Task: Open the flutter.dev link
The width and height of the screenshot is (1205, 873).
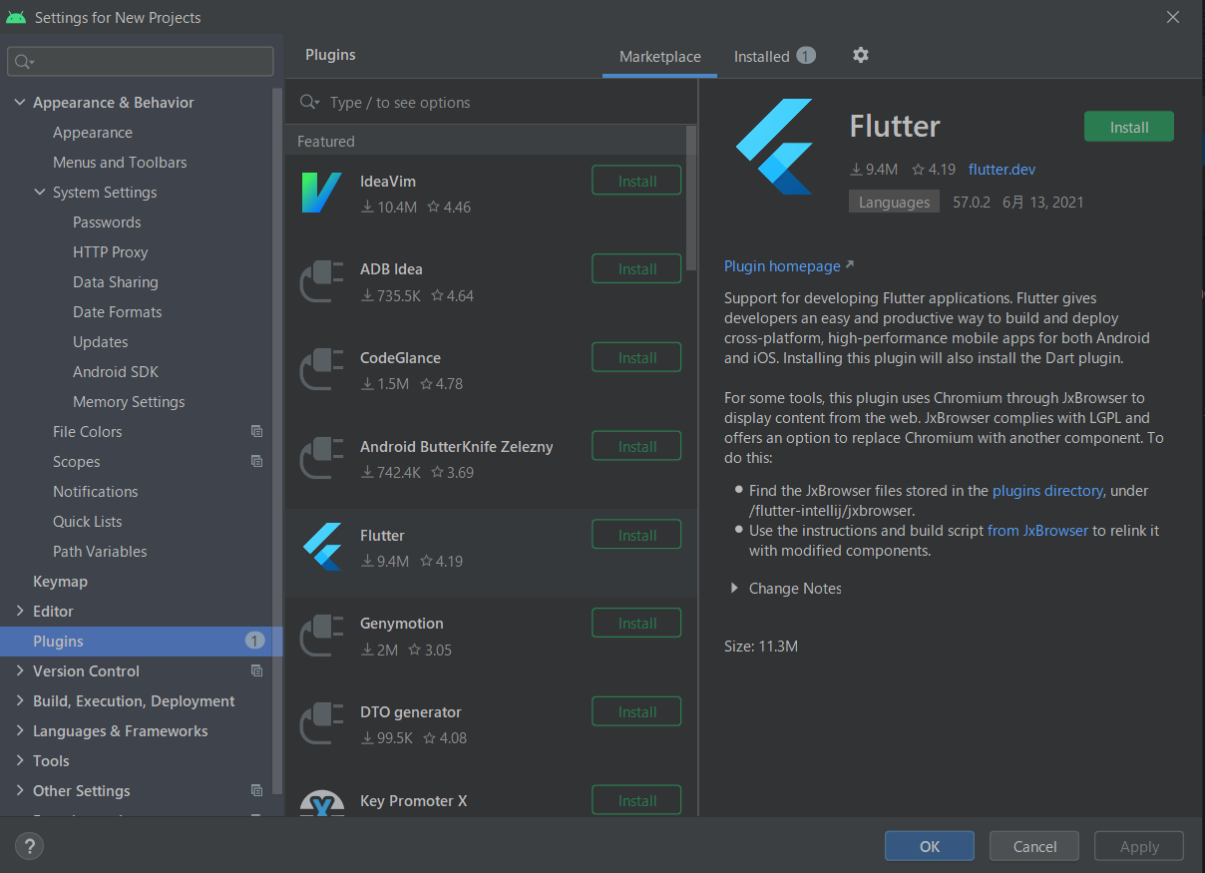Action: 1002,170
